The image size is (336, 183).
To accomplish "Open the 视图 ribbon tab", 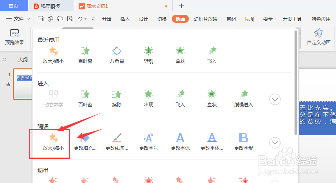I will 250,19.
